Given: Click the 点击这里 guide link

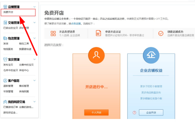Looking at the screenshot, I should tap(76, 23).
